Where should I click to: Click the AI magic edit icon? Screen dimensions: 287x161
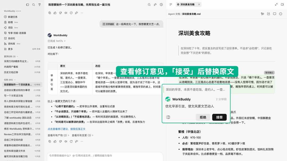263,14
